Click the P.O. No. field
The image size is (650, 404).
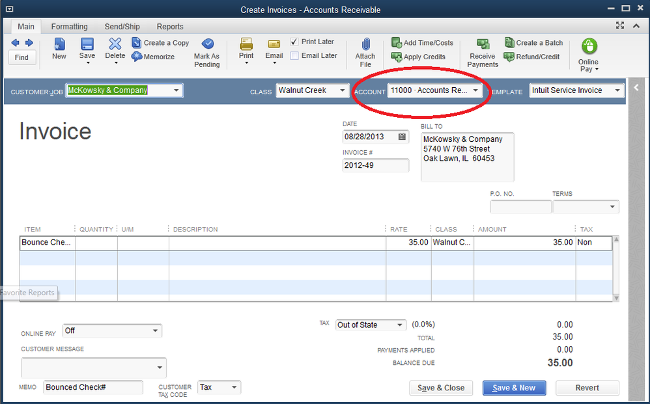[x=520, y=206]
